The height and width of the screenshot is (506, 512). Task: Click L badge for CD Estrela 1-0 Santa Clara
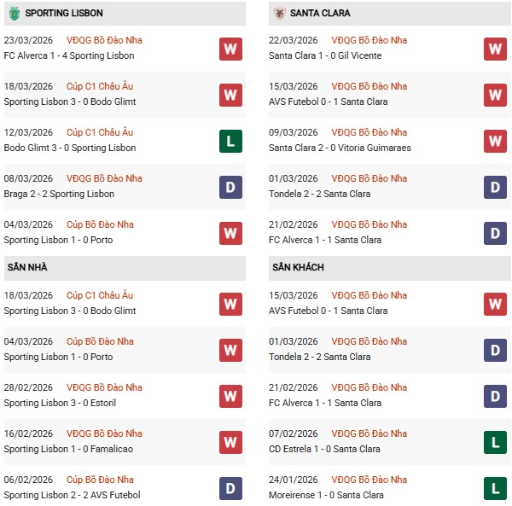pyautogui.click(x=495, y=442)
